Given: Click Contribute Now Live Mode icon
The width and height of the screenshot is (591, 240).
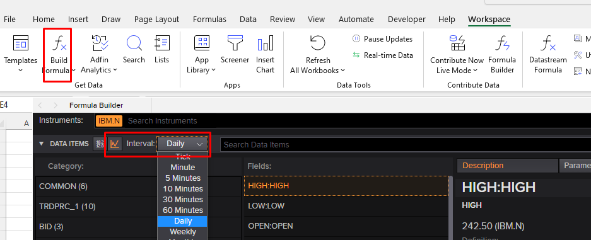Looking at the screenshot, I should coord(457,43).
